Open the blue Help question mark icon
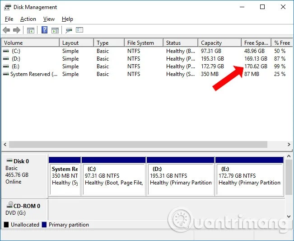 click(44, 30)
